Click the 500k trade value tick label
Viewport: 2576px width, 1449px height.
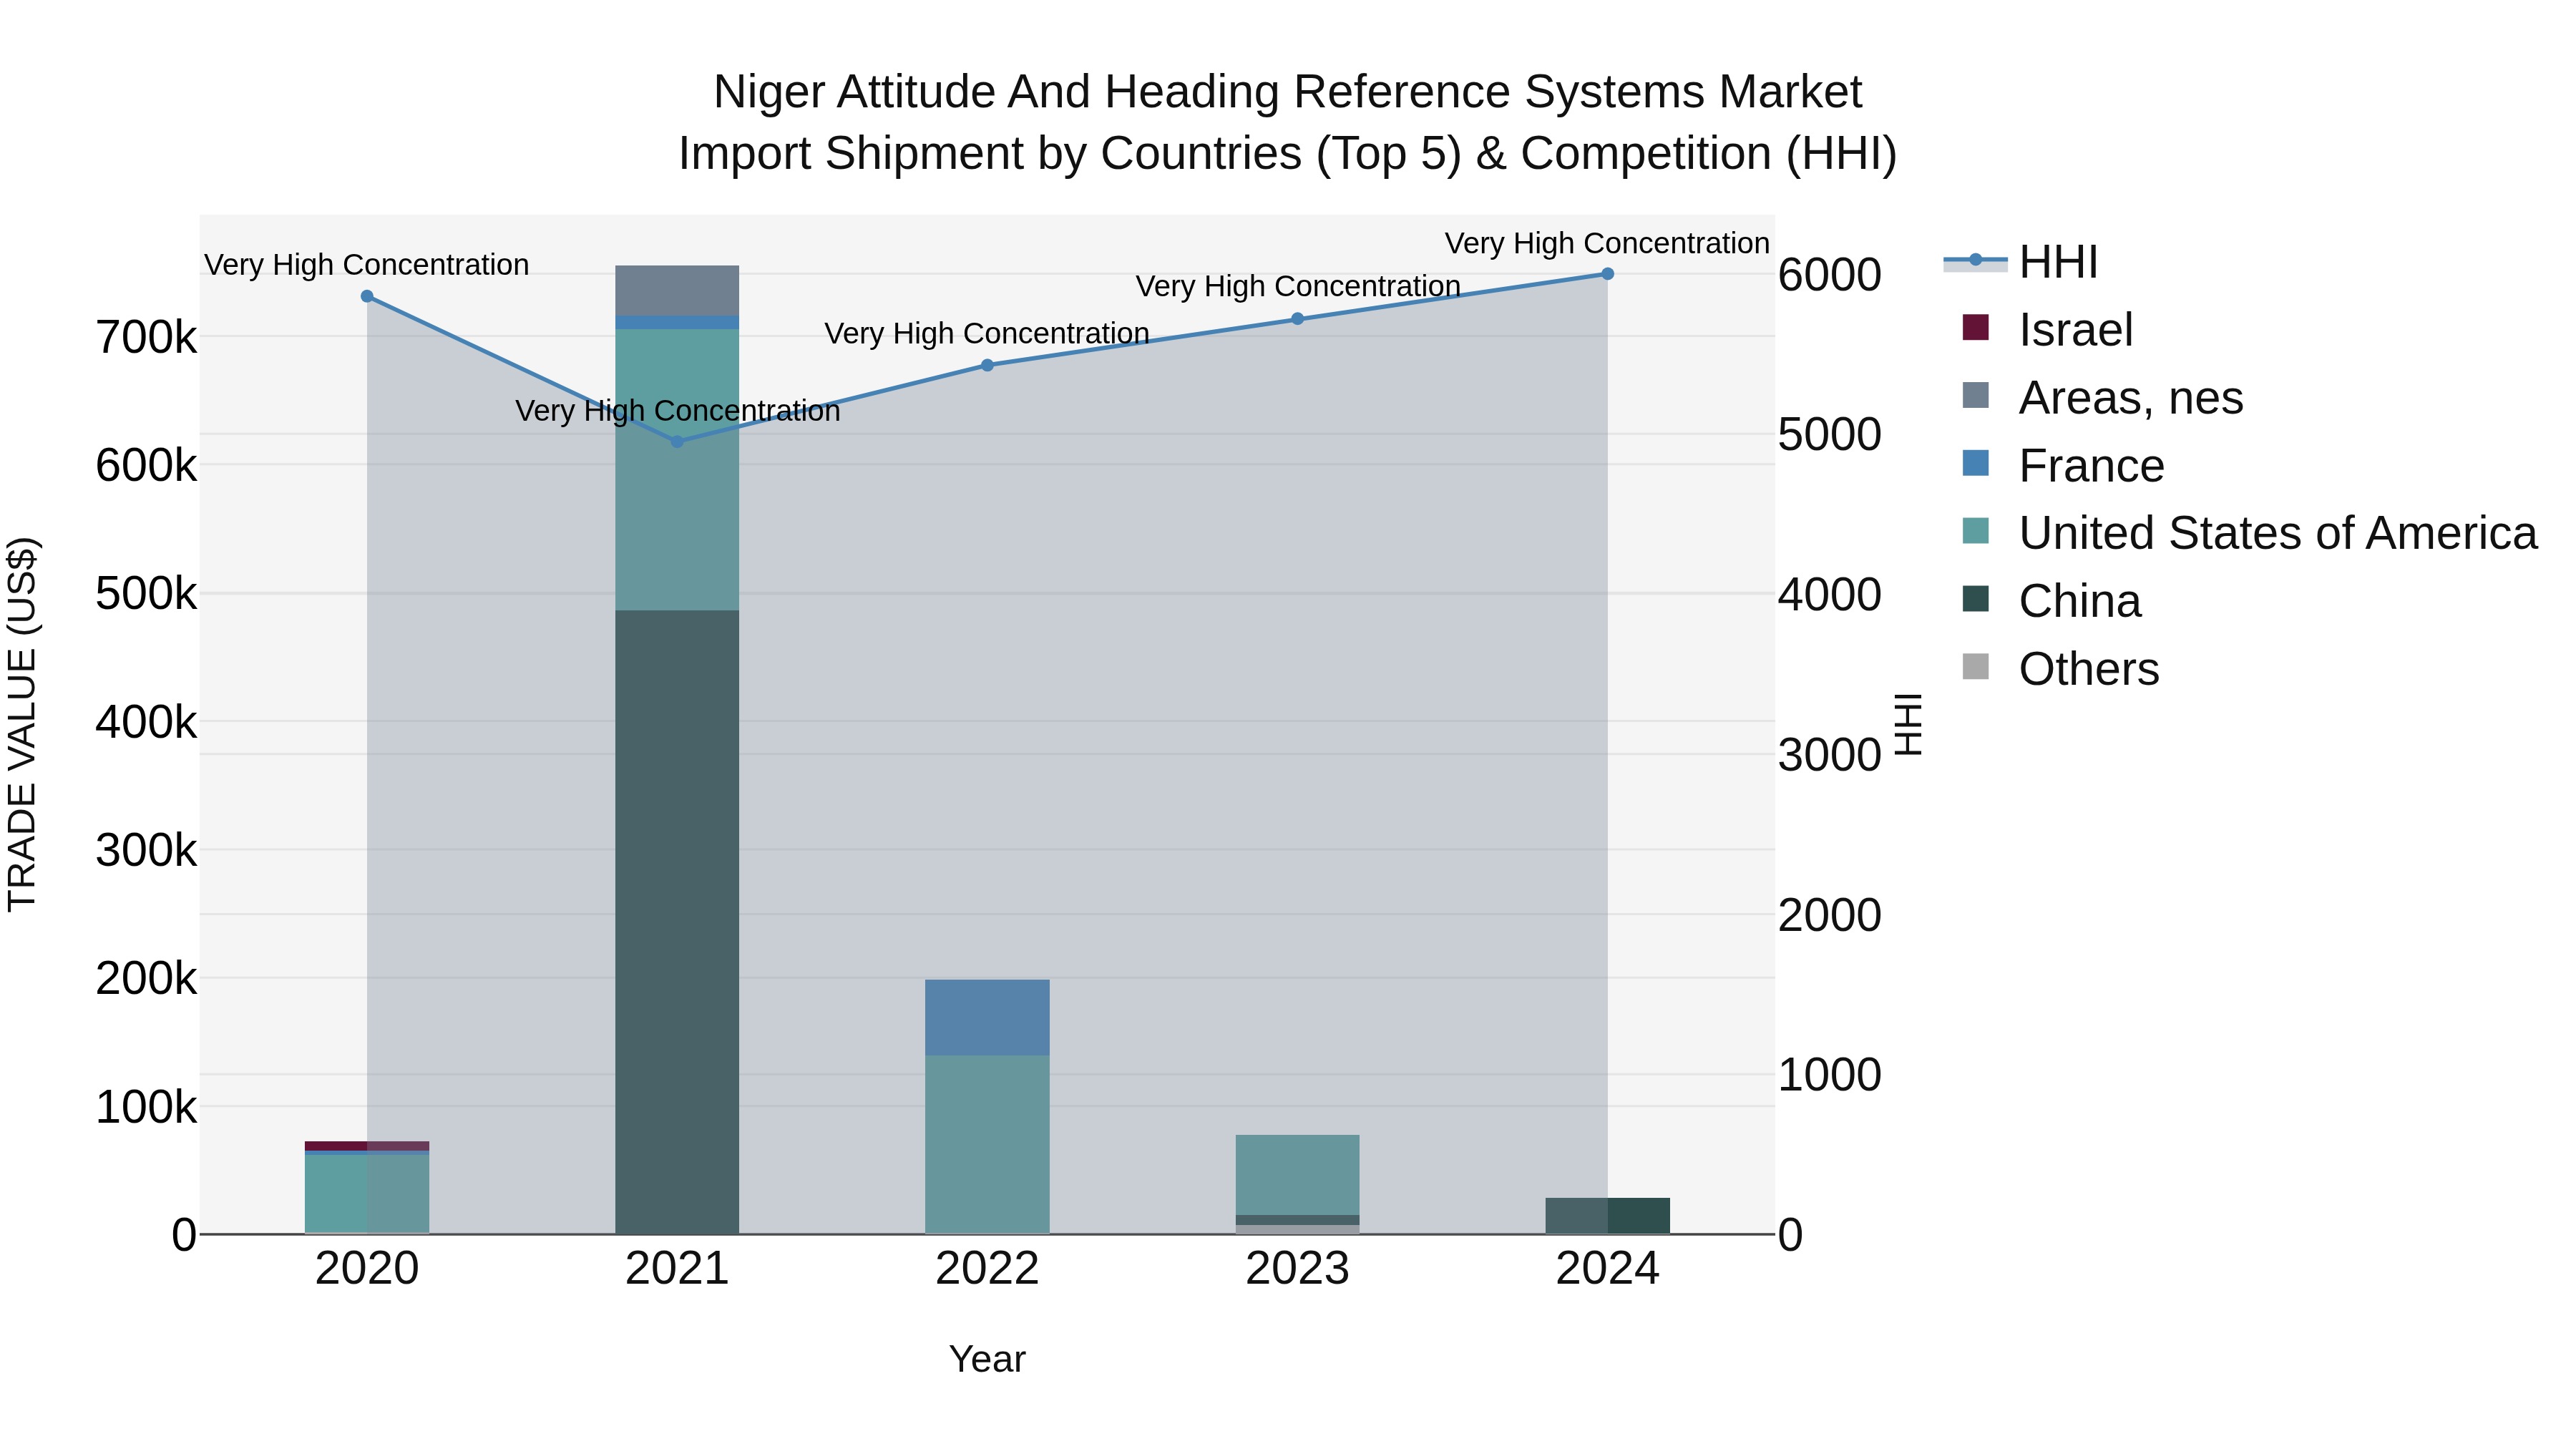tap(146, 594)
